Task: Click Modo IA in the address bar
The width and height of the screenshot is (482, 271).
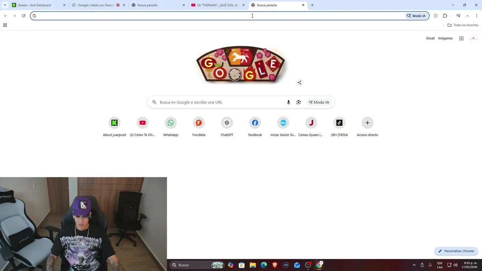Action: tap(416, 16)
